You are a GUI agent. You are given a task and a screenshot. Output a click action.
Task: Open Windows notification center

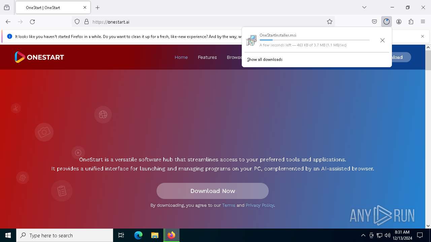[420, 235]
